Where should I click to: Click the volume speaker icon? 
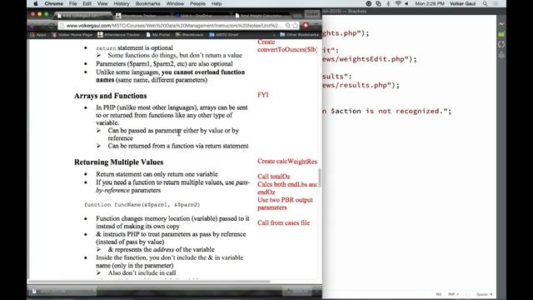point(407,3)
